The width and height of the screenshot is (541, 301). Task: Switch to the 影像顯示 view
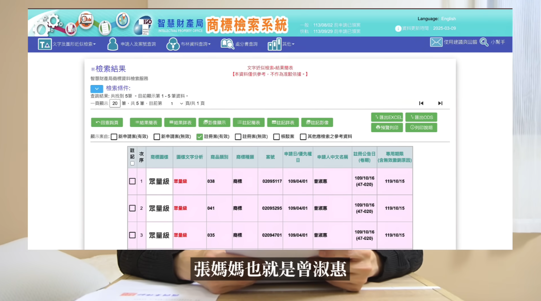(214, 122)
